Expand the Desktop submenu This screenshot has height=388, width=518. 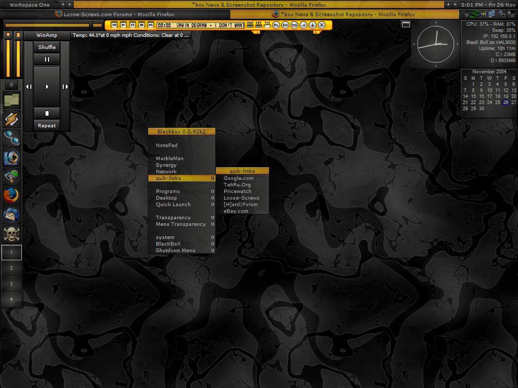(x=182, y=198)
